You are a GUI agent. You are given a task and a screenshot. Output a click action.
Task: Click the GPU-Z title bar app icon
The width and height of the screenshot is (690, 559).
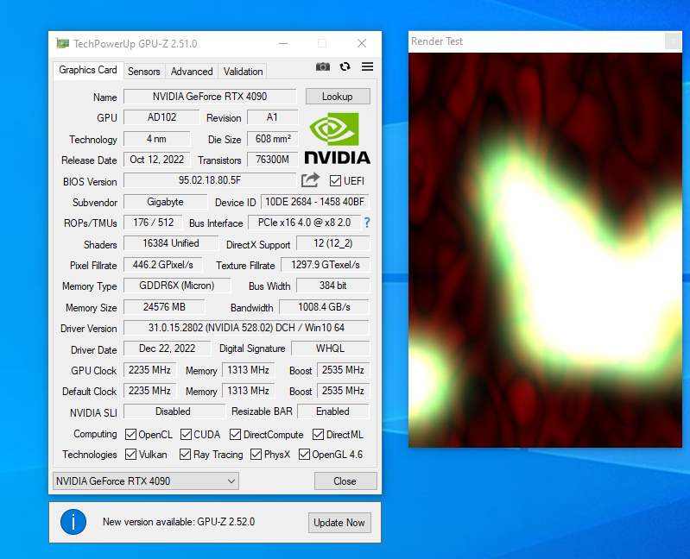pos(62,43)
